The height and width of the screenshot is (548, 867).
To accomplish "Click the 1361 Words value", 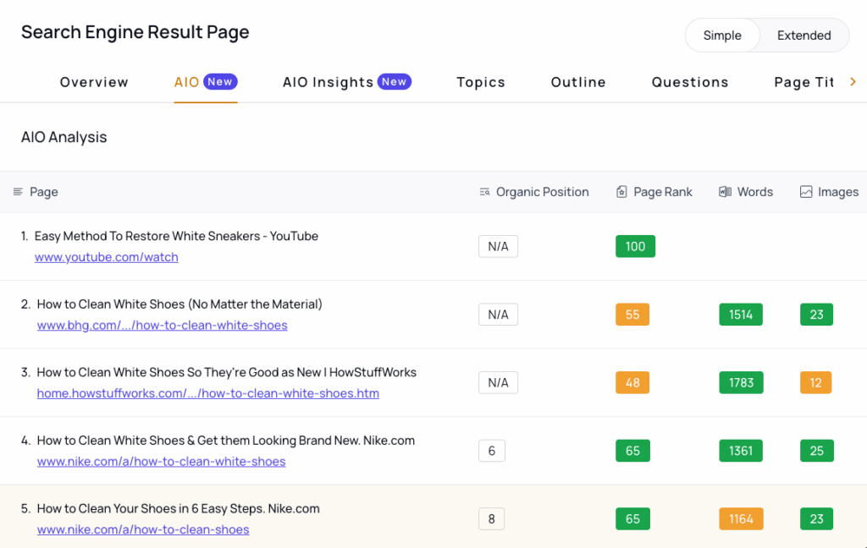I will tap(740, 451).
